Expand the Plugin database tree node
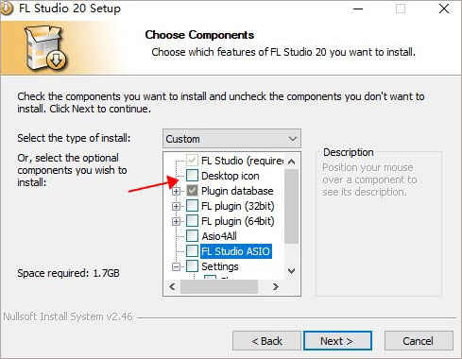Image resolution: width=462 pixels, height=359 pixels. (177, 191)
